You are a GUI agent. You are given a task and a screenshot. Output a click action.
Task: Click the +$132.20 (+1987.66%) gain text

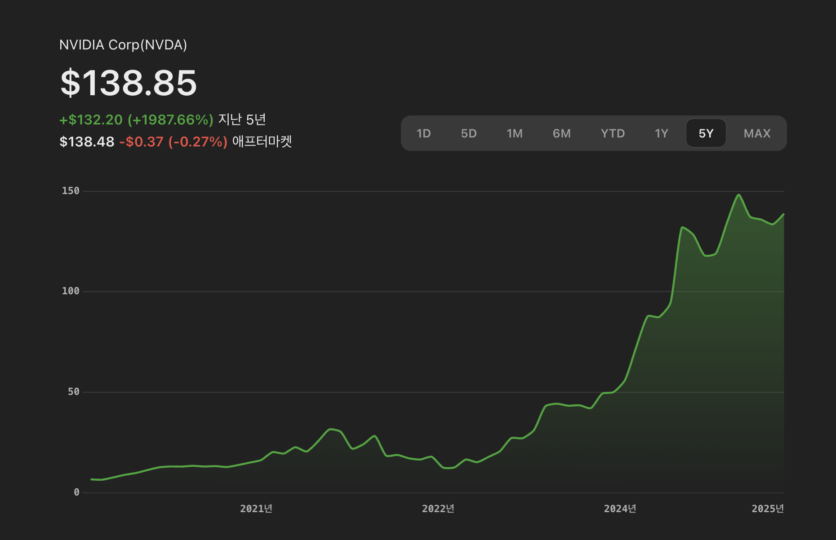tap(136, 120)
